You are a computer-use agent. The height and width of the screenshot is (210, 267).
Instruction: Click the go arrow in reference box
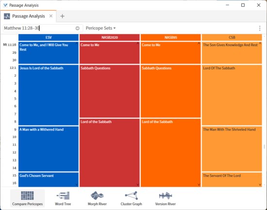point(77,28)
